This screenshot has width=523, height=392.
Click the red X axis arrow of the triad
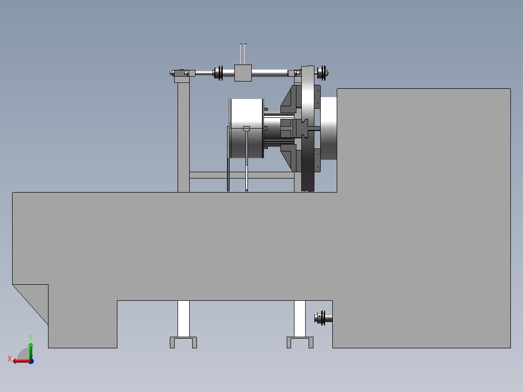[x=21, y=361]
